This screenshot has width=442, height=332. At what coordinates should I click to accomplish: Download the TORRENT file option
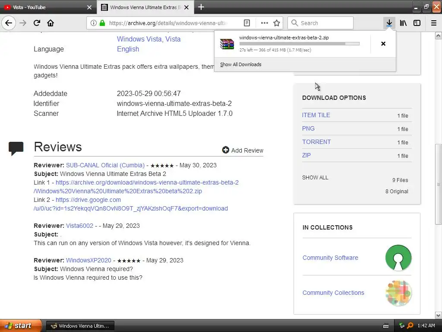click(x=316, y=142)
